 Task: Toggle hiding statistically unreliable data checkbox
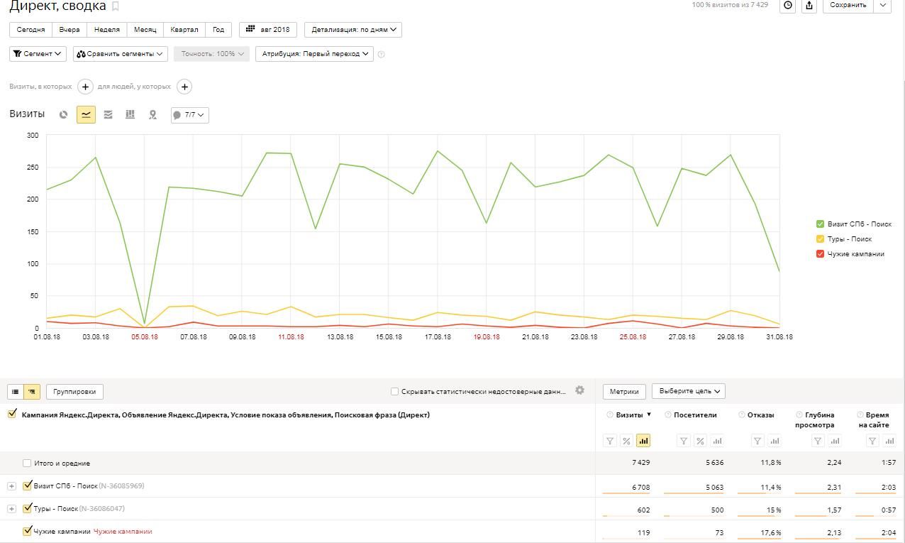point(394,392)
